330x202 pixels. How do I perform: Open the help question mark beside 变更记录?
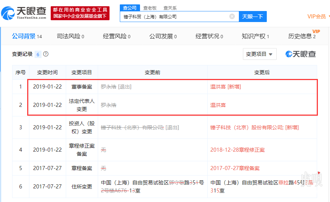pyautogui.click(x=46, y=54)
